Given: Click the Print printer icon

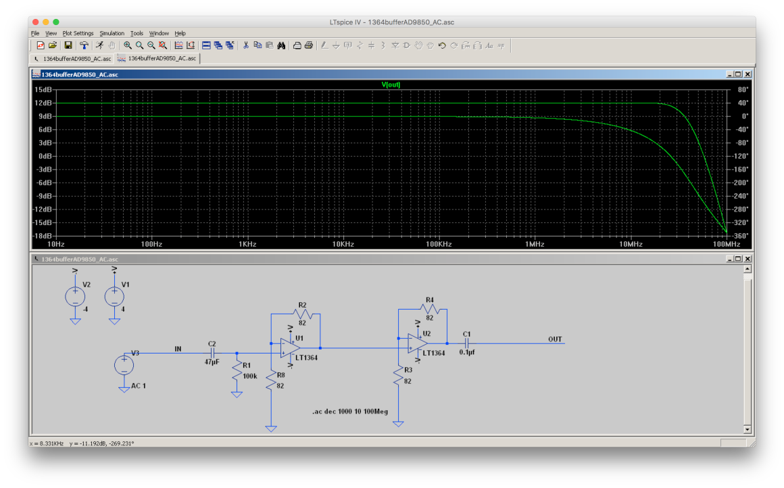Looking at the screenshot, I should click(x=309, y=45).
